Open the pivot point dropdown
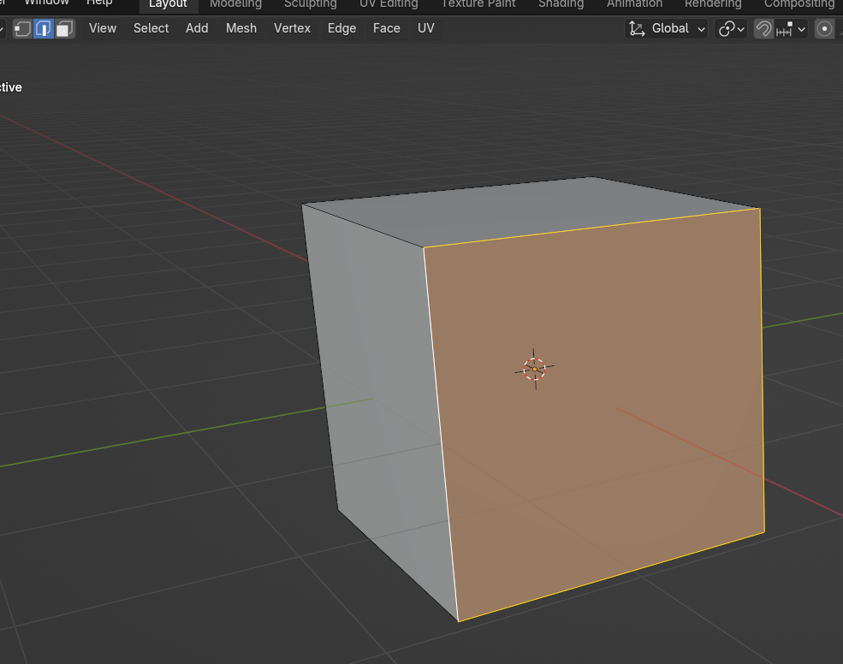This screenshot has height=664, width=843. pos(732,28)
